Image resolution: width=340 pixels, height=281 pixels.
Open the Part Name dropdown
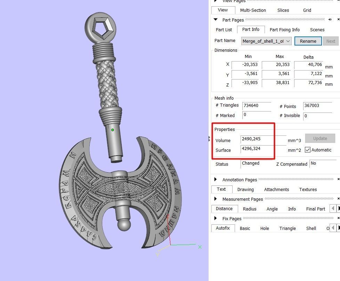(266, 41)
